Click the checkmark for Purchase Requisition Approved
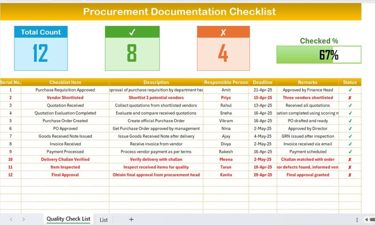Viewport: 375px width, 225px height. [x=350, y=90]
